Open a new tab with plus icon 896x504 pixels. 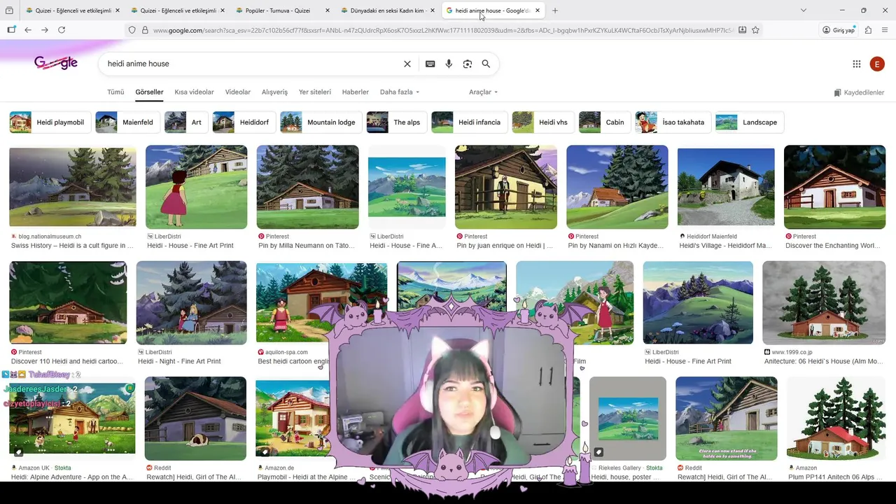[555, 10]
